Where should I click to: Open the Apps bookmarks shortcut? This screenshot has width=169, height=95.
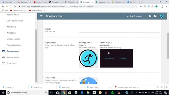[5, 10]
